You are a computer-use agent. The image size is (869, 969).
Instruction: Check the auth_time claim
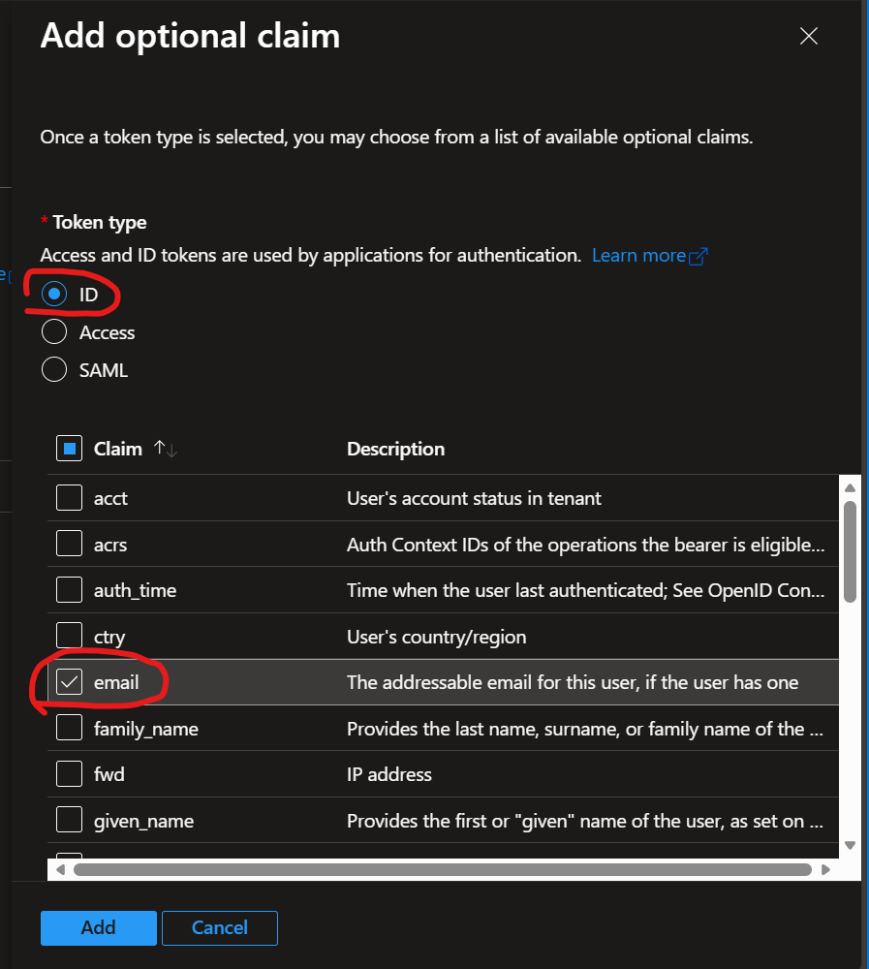point(69,589)
